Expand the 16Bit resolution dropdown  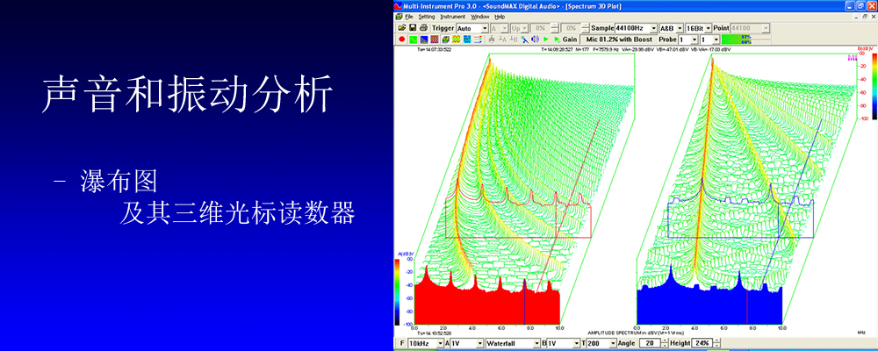(x=708, y=28)
